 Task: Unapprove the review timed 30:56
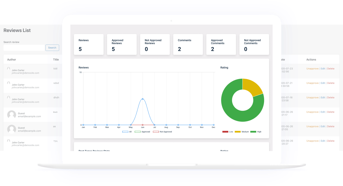[x=312, y=83]
